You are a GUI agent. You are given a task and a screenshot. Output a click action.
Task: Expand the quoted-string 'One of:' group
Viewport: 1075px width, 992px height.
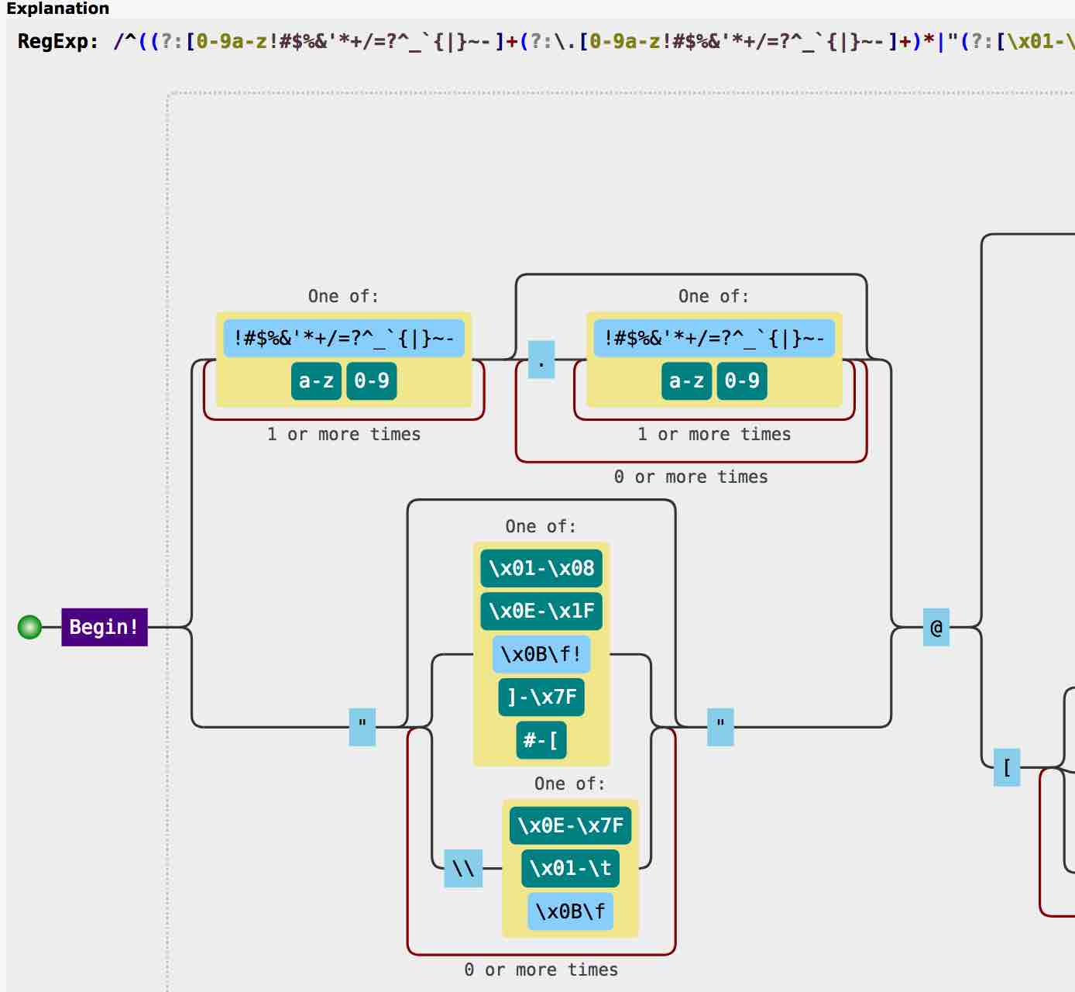[540, 526]
